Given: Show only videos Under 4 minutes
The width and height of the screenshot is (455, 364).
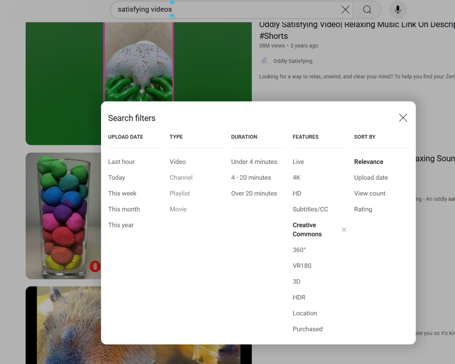Looking at the screenshot, I should pyautogui.click(x=254, y=162).
